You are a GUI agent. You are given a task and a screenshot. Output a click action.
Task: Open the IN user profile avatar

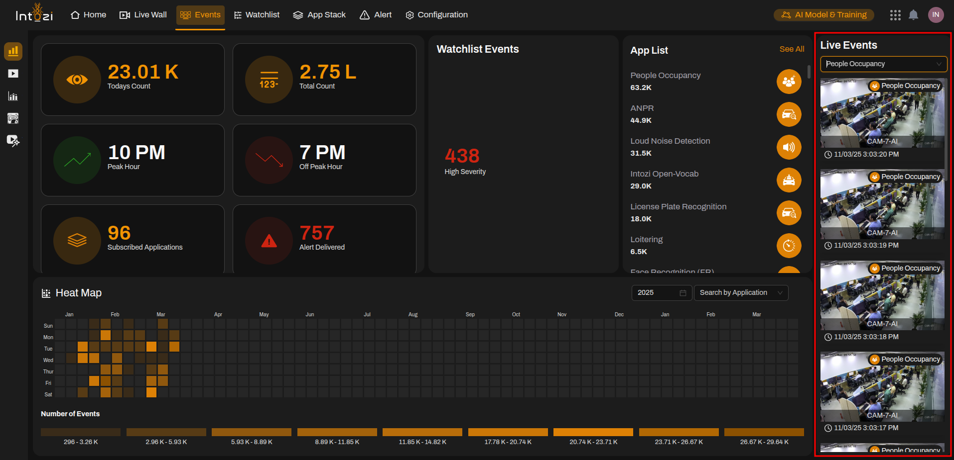tap(936, 15)
